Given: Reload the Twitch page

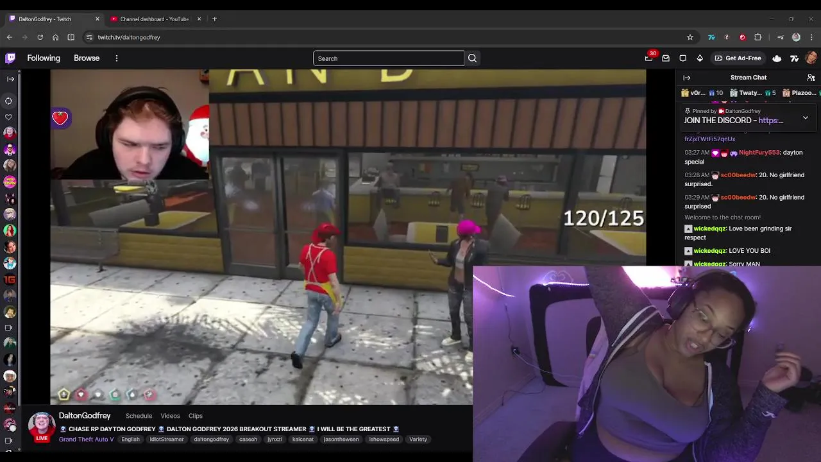Looking at the screenshot, I should coord(40,37).
